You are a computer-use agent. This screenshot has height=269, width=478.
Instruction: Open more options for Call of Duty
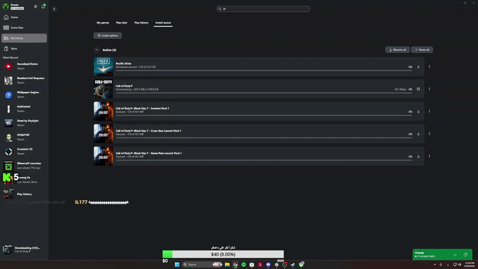tap(429, 89)
